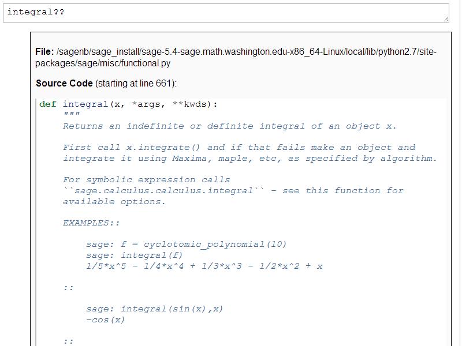462x346 pixels.
Task: Click the "First call x.integrate()" docstring line
Action: (239, 148)
